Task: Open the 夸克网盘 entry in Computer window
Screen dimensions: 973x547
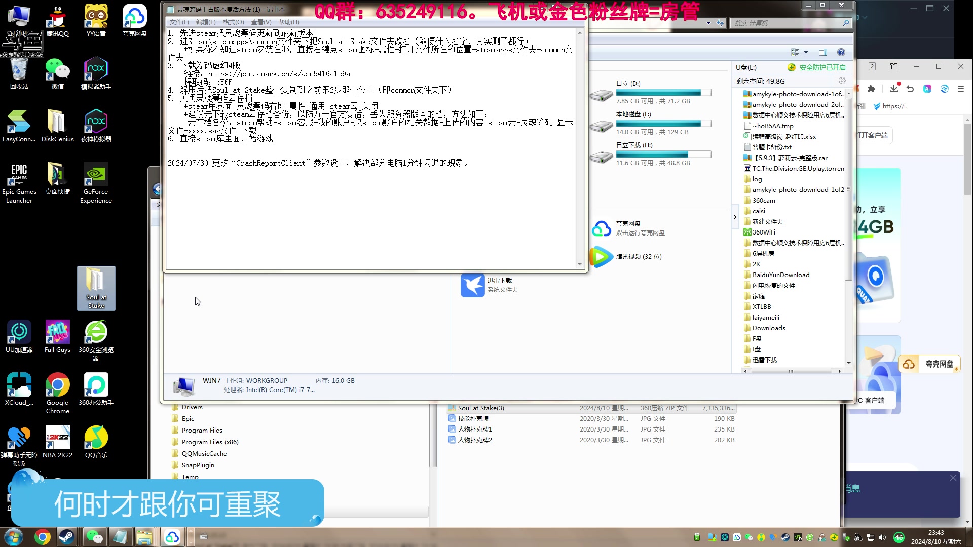Action: point(628,228)
